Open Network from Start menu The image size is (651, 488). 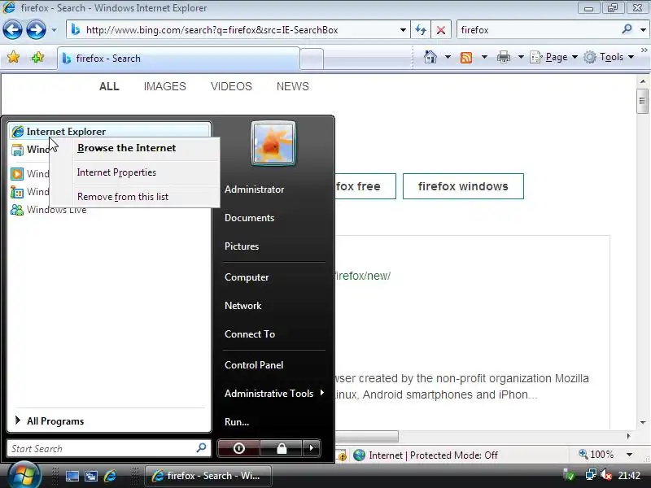coord(242,306)
